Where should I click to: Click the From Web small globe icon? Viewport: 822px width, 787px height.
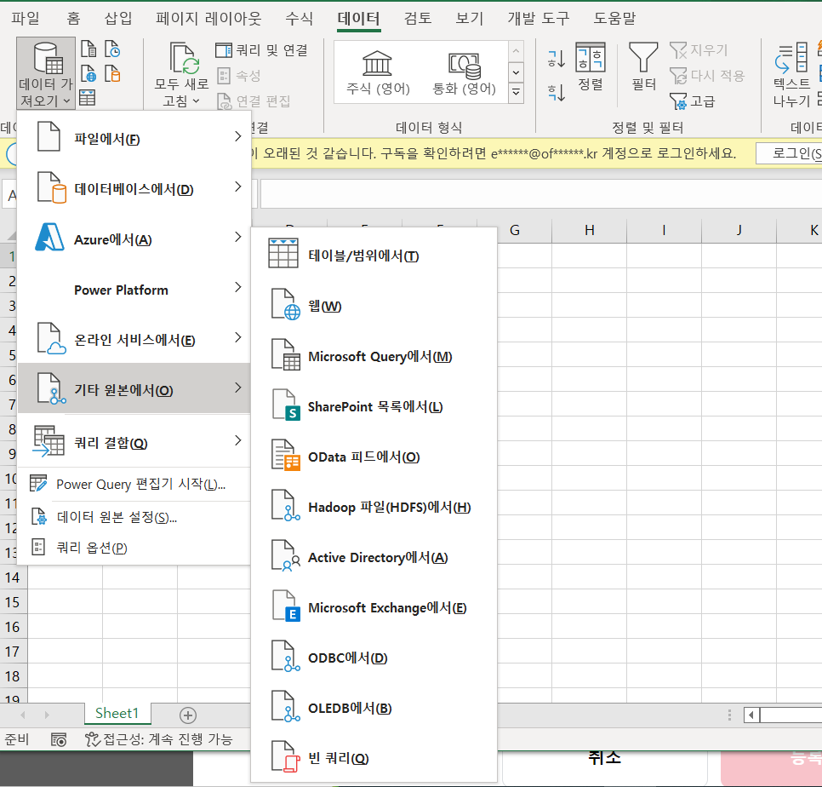click(88, 73)
